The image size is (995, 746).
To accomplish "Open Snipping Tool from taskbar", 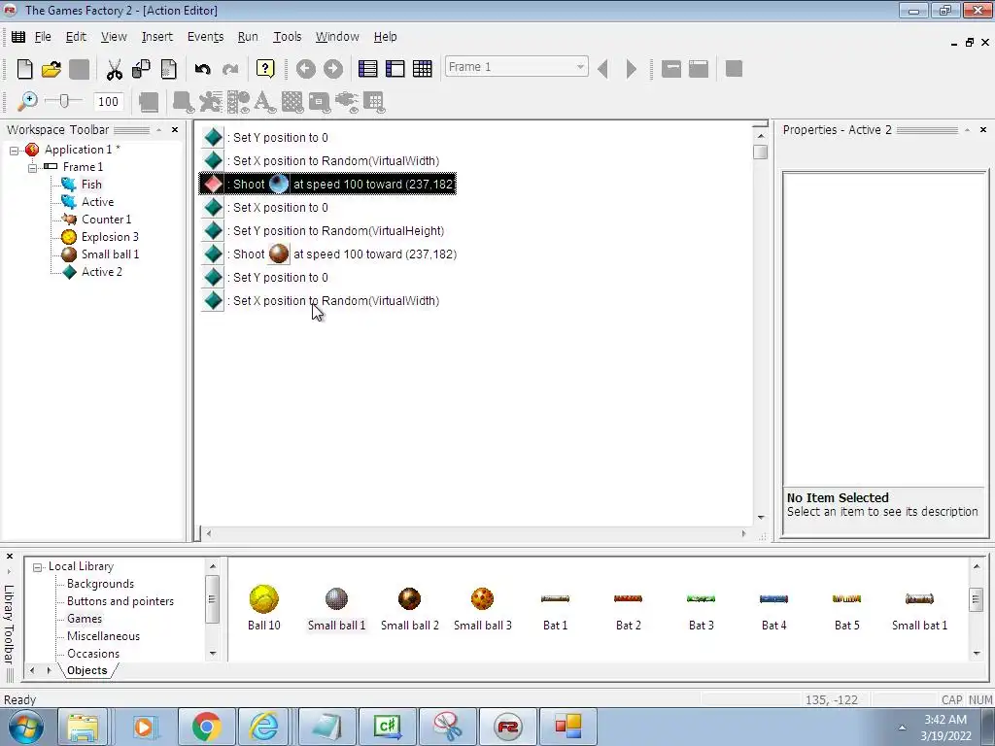I will click(x=448, y=727).
